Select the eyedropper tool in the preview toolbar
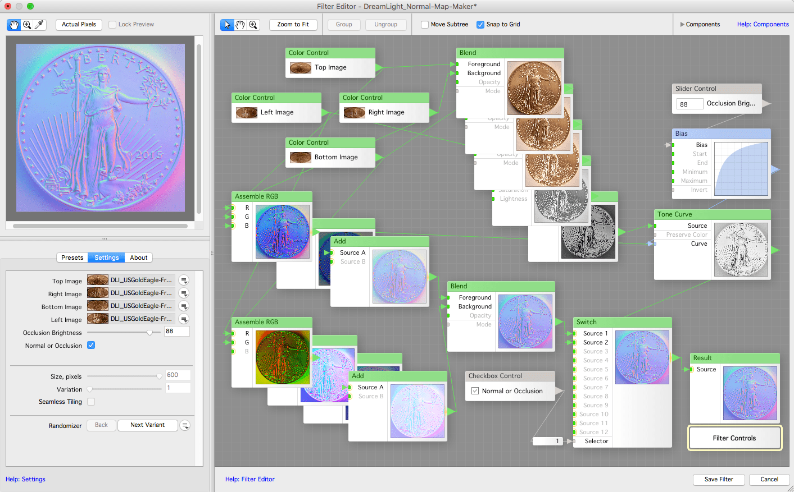 click(39, 24)
